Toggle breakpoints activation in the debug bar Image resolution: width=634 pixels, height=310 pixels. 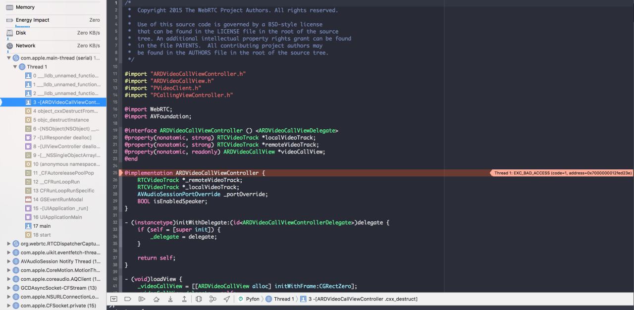click(128, 299)
